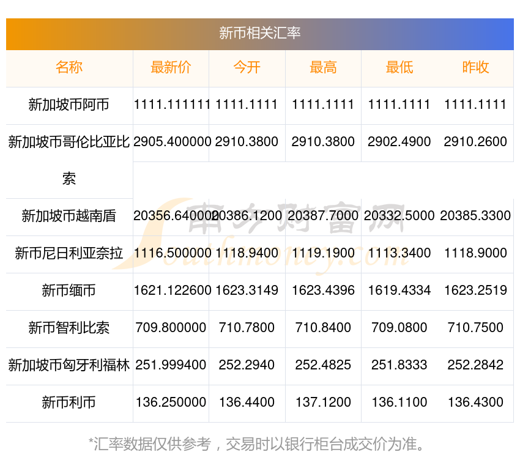Click the 新币相关汇率 table title banner

[260, 33]
